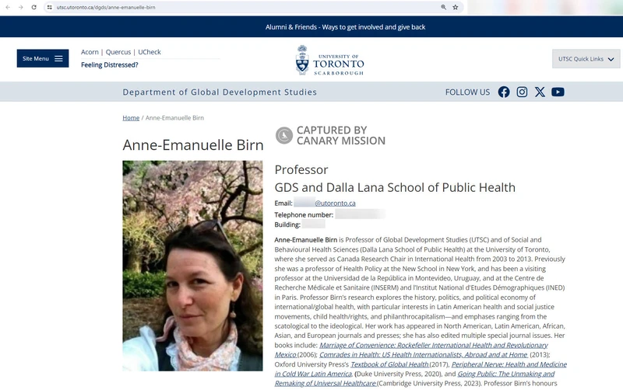Viewport: 623px width, 390px height.
Task: Click Home in the breadcrumb
Action: [x=131, y=118]
